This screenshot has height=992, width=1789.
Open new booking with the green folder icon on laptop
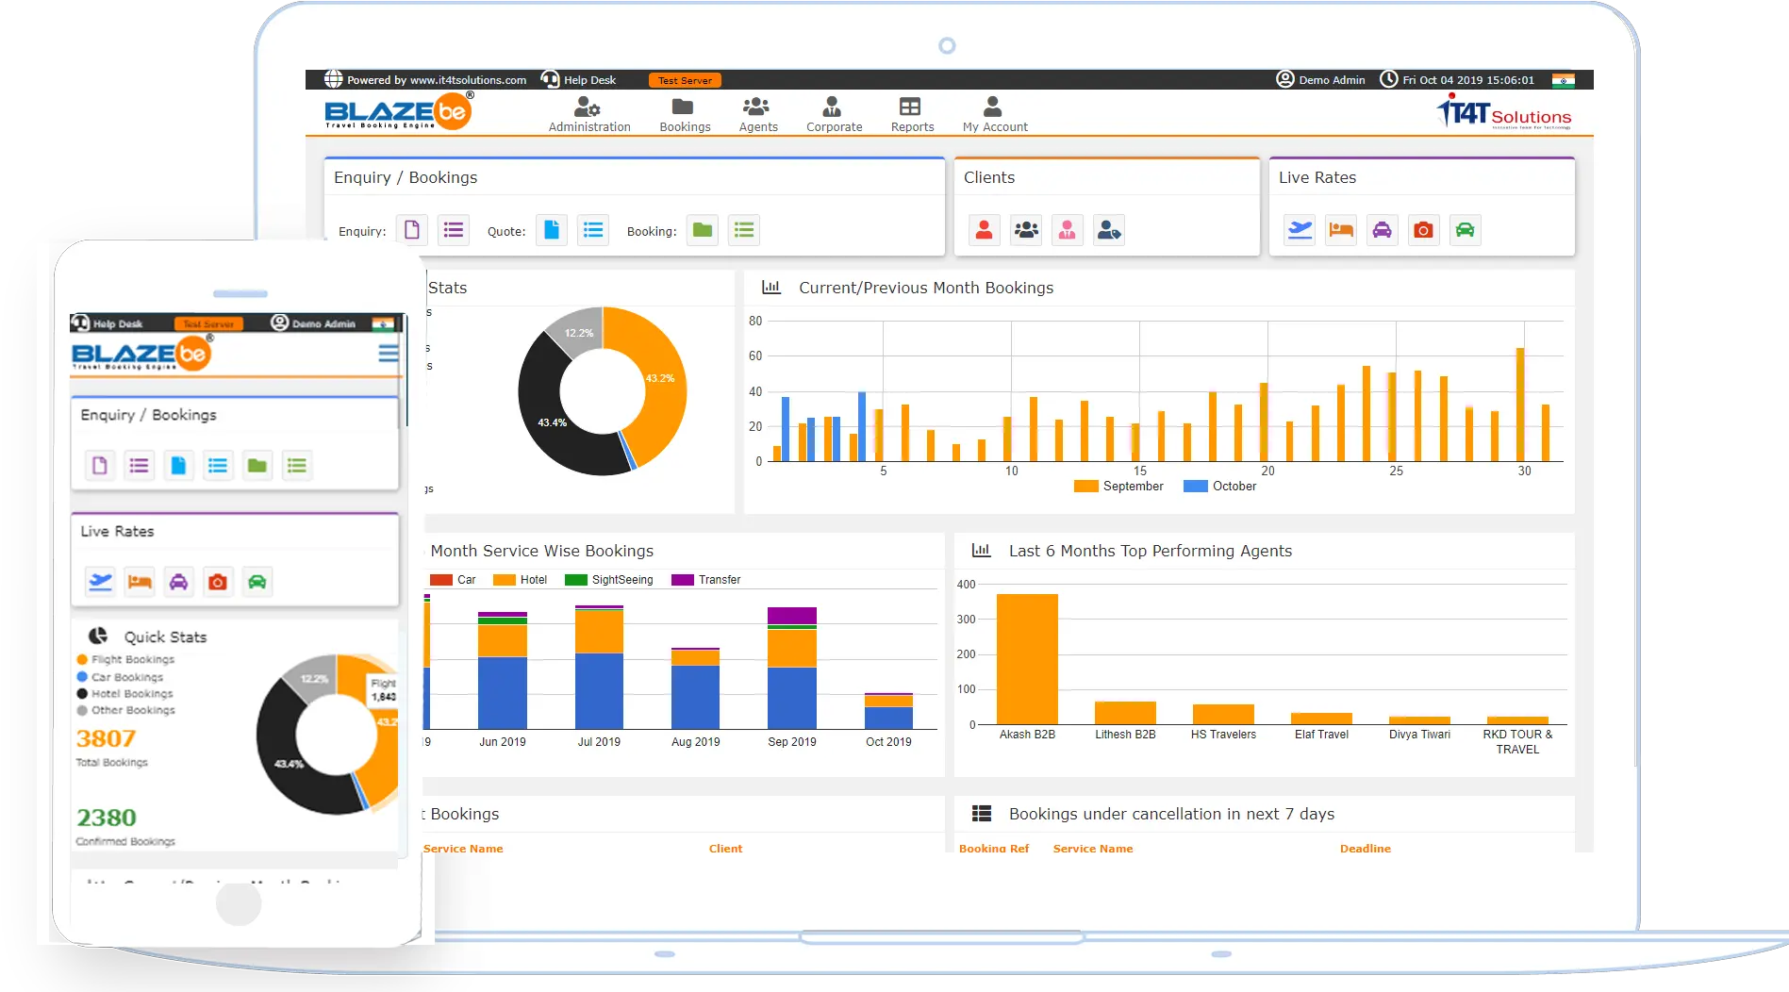pos(703,230)
